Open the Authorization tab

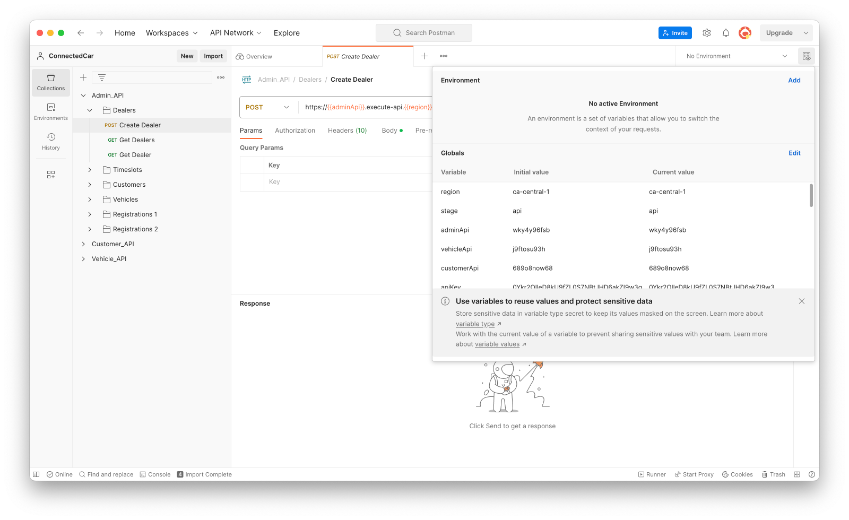coord(295,131)
